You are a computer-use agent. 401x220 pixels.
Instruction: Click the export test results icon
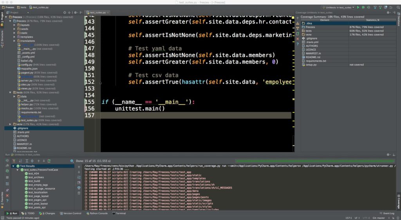(x=49, y=161)
